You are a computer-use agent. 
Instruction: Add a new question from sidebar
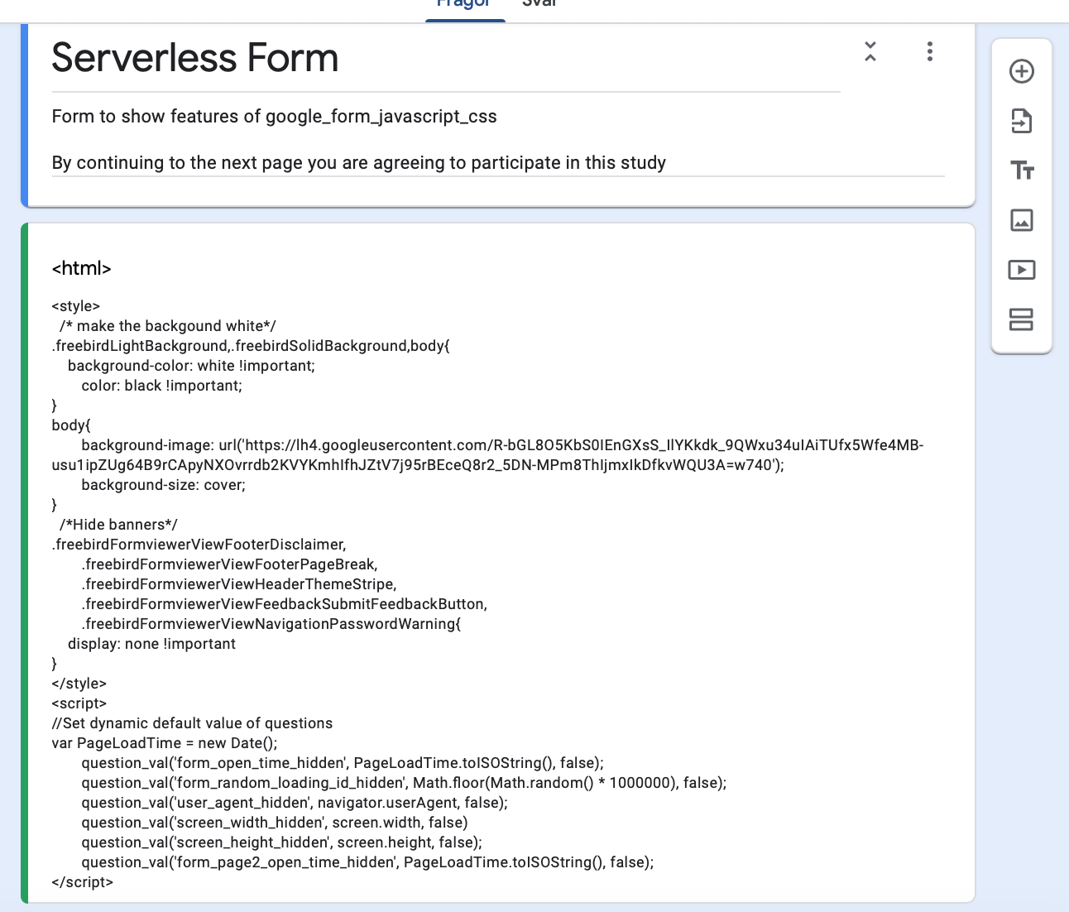(x=1022, y=71)
